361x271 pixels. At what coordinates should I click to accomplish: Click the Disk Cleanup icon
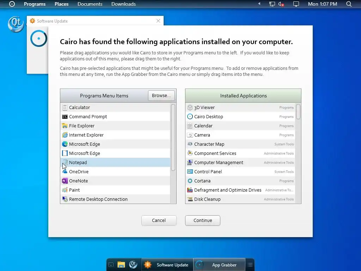[190, 199]
